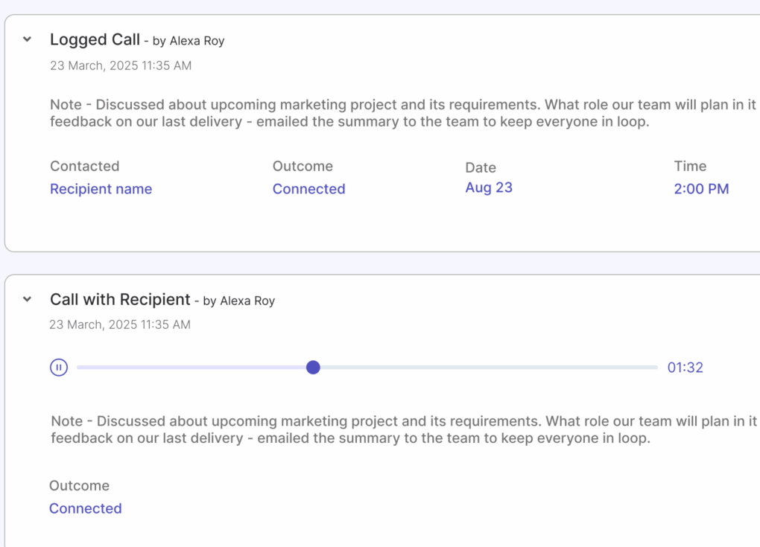Click the Outcome label in Logged Call

pos(303,166)
